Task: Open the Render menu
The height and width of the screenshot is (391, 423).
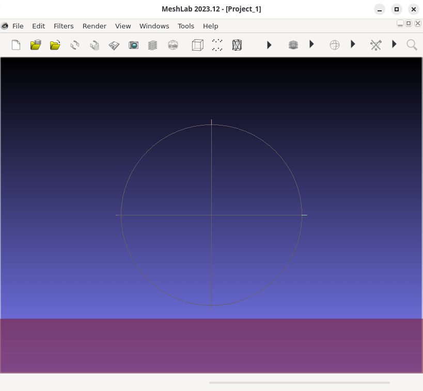Action: (95, 26)
